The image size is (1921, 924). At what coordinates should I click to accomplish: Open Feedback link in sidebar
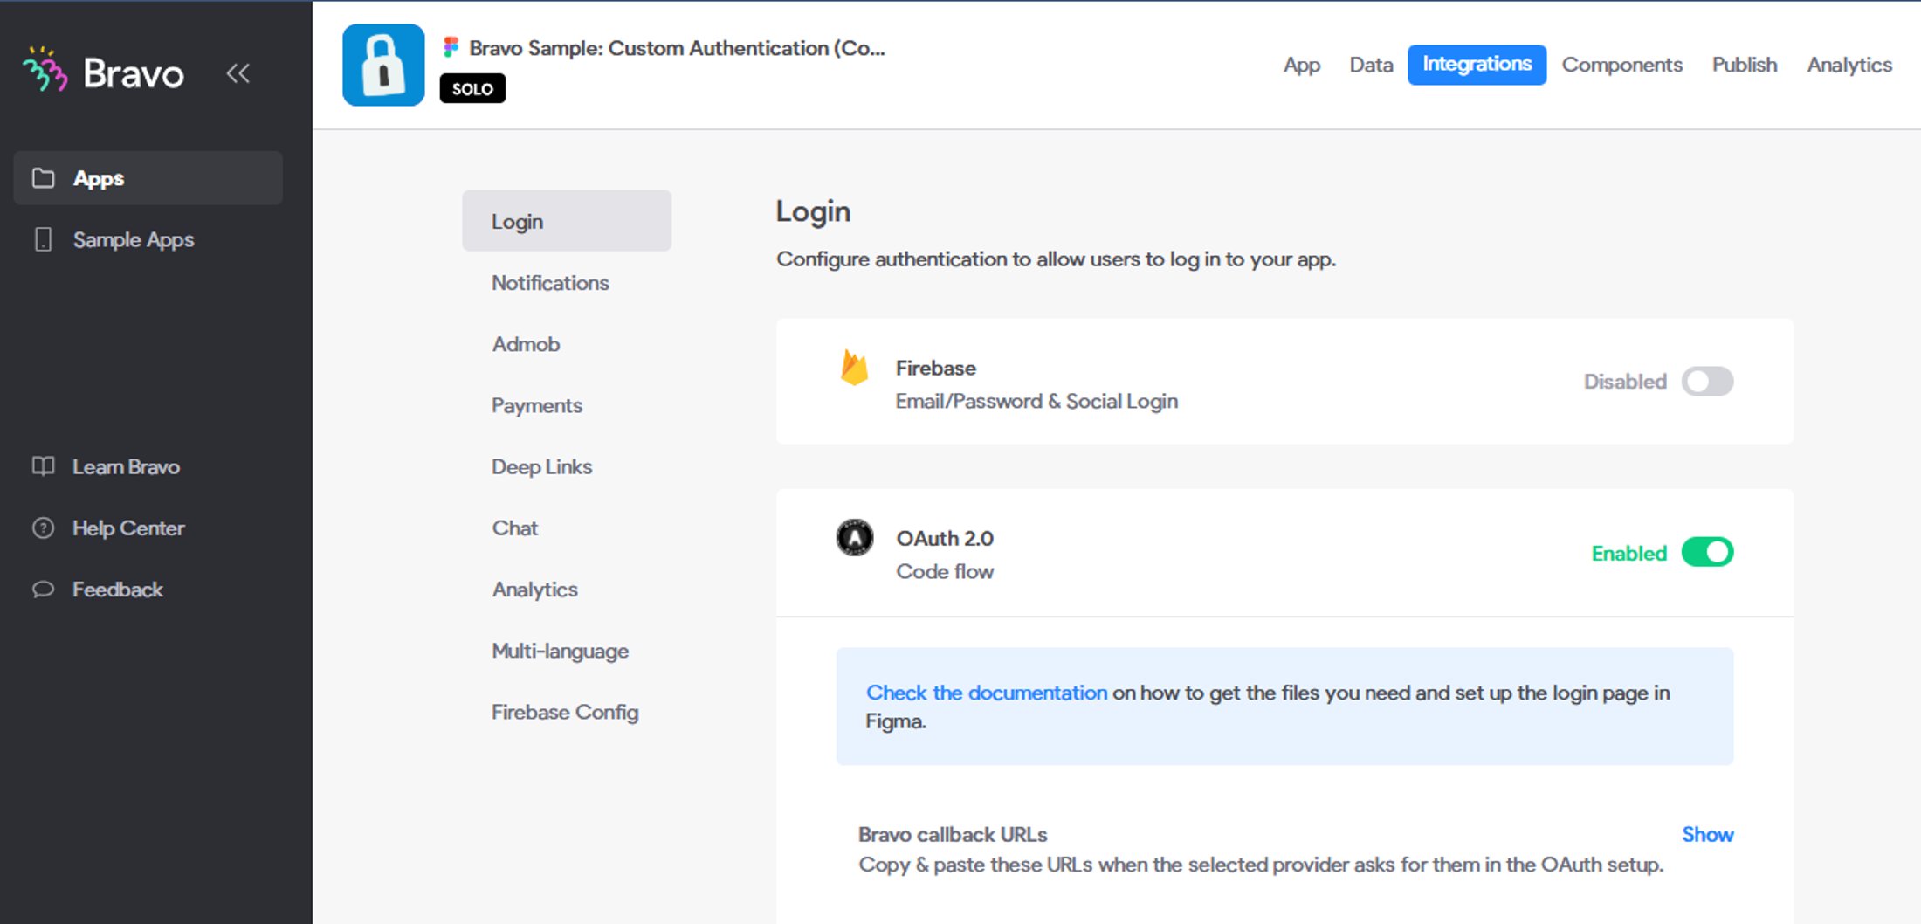coord(117,590)
